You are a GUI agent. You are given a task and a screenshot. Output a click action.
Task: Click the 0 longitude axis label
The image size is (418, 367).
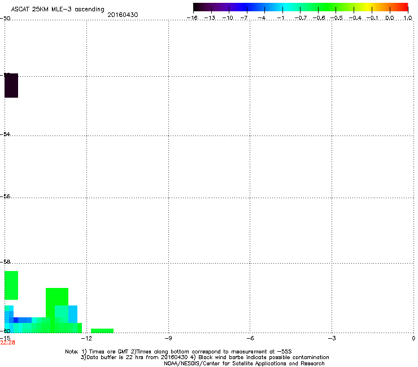413,338
